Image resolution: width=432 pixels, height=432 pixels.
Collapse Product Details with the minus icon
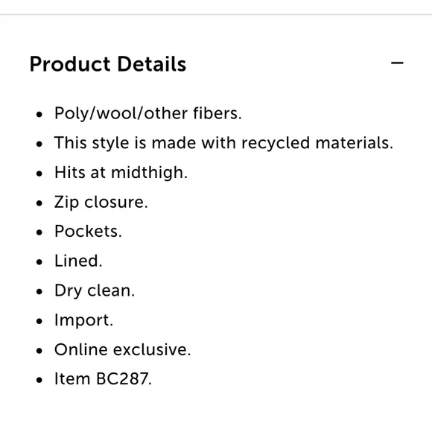pos(397,63)
